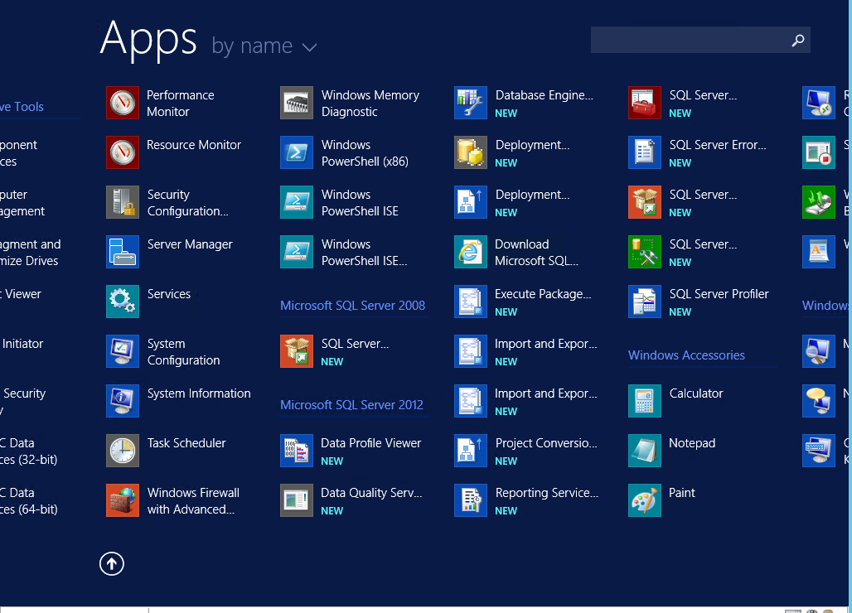Open Windows Firewall with Advanced Security icon

(x=123, y=500)
